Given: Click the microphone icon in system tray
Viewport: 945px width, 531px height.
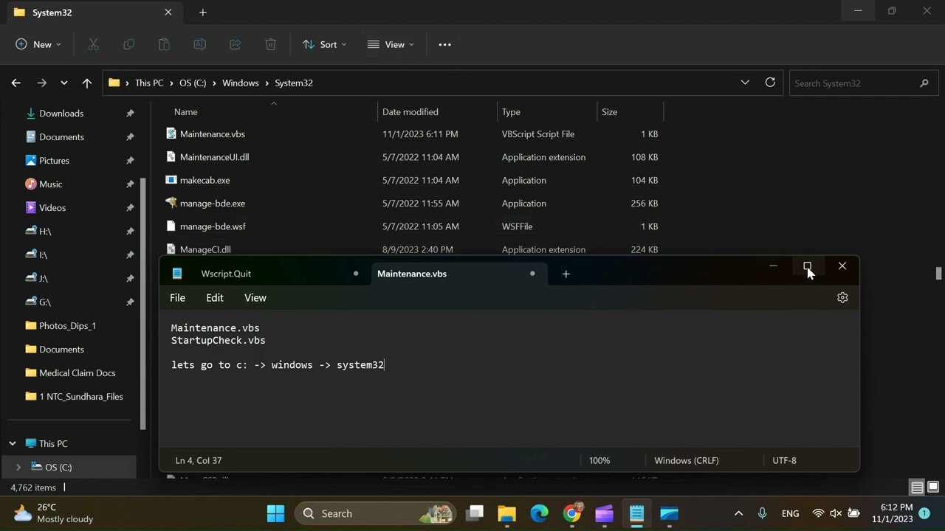Looking at the screenshot, I should click(762, 513).
